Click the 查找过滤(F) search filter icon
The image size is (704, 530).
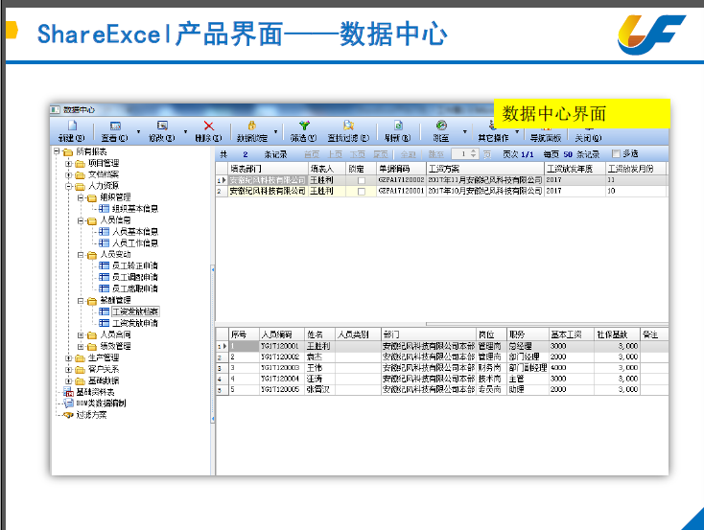click(x=348, y=126)
